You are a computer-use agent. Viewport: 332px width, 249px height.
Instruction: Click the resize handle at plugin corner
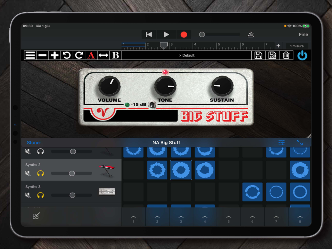309,136
